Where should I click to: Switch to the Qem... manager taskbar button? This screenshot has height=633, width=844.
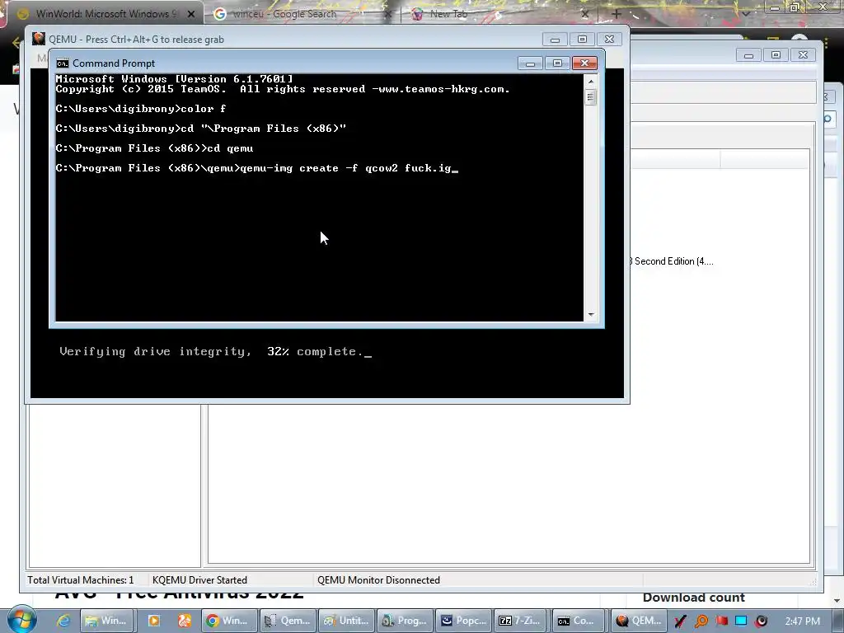tap(288, 621)
